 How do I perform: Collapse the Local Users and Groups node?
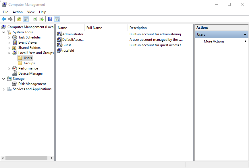(x=9, y=53)
